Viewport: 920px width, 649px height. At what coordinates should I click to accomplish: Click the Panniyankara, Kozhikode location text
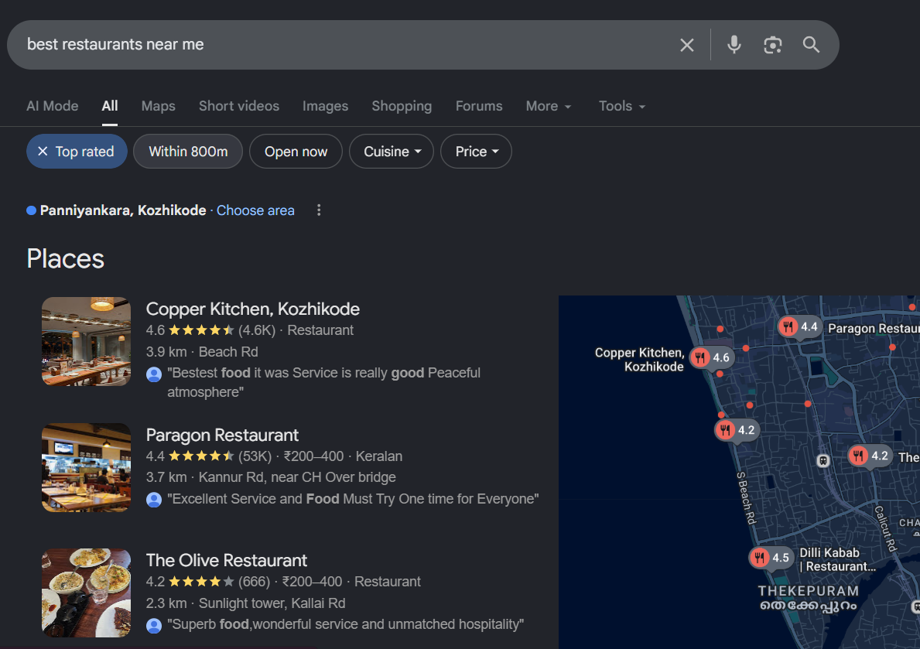[x=122, y=210]
